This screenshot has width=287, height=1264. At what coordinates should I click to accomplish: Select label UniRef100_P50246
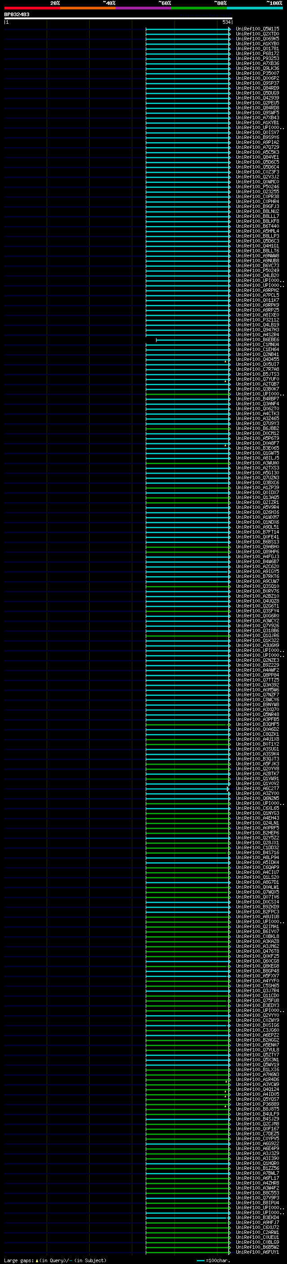(x=257, y=187)
